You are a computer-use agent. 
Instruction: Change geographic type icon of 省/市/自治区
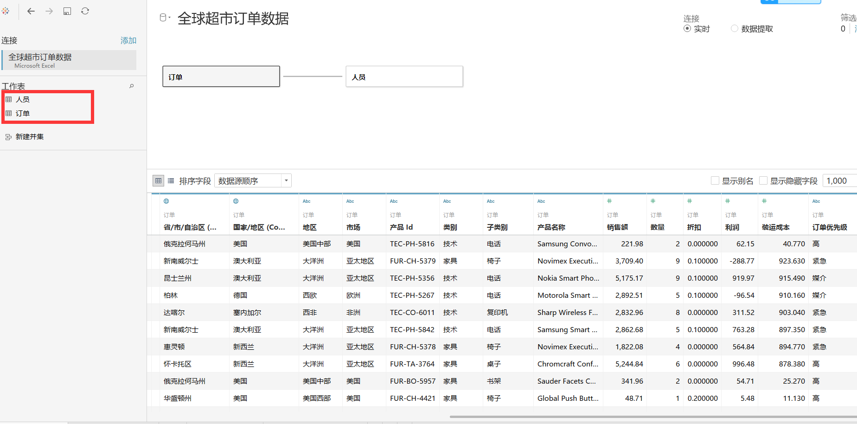click(166, 201)
